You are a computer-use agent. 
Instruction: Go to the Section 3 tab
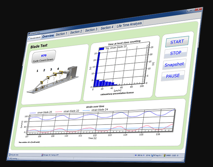pyautogui.click(x=91, y=30)
